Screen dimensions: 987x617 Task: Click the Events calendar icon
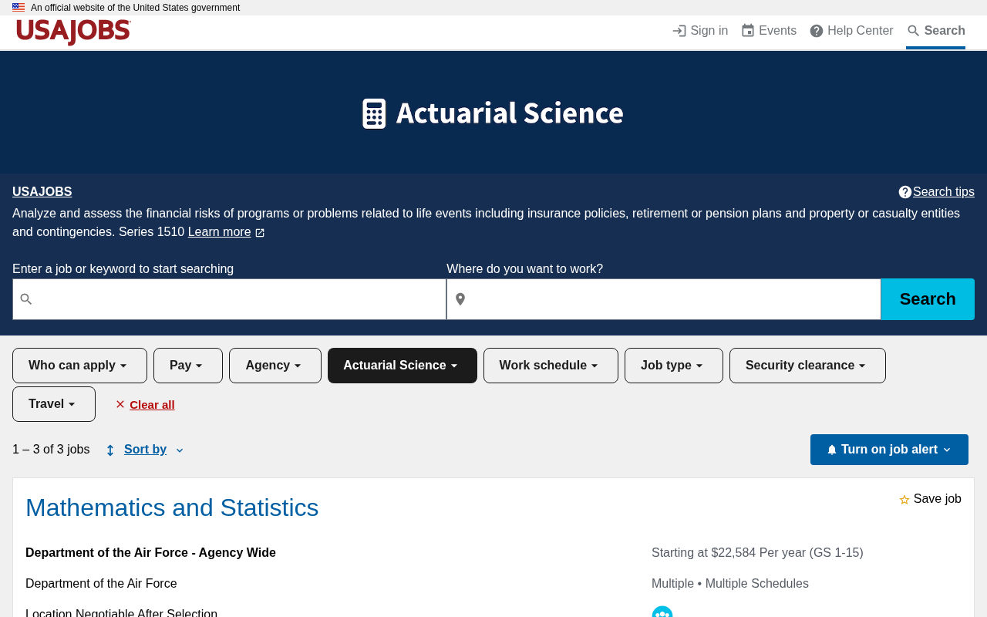(748, 31)
